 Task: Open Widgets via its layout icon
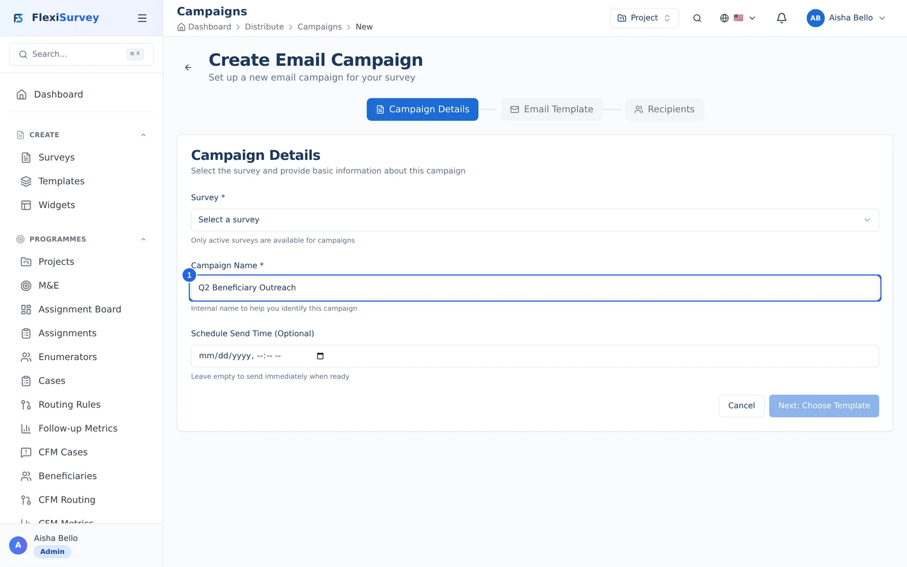(26, 205)
